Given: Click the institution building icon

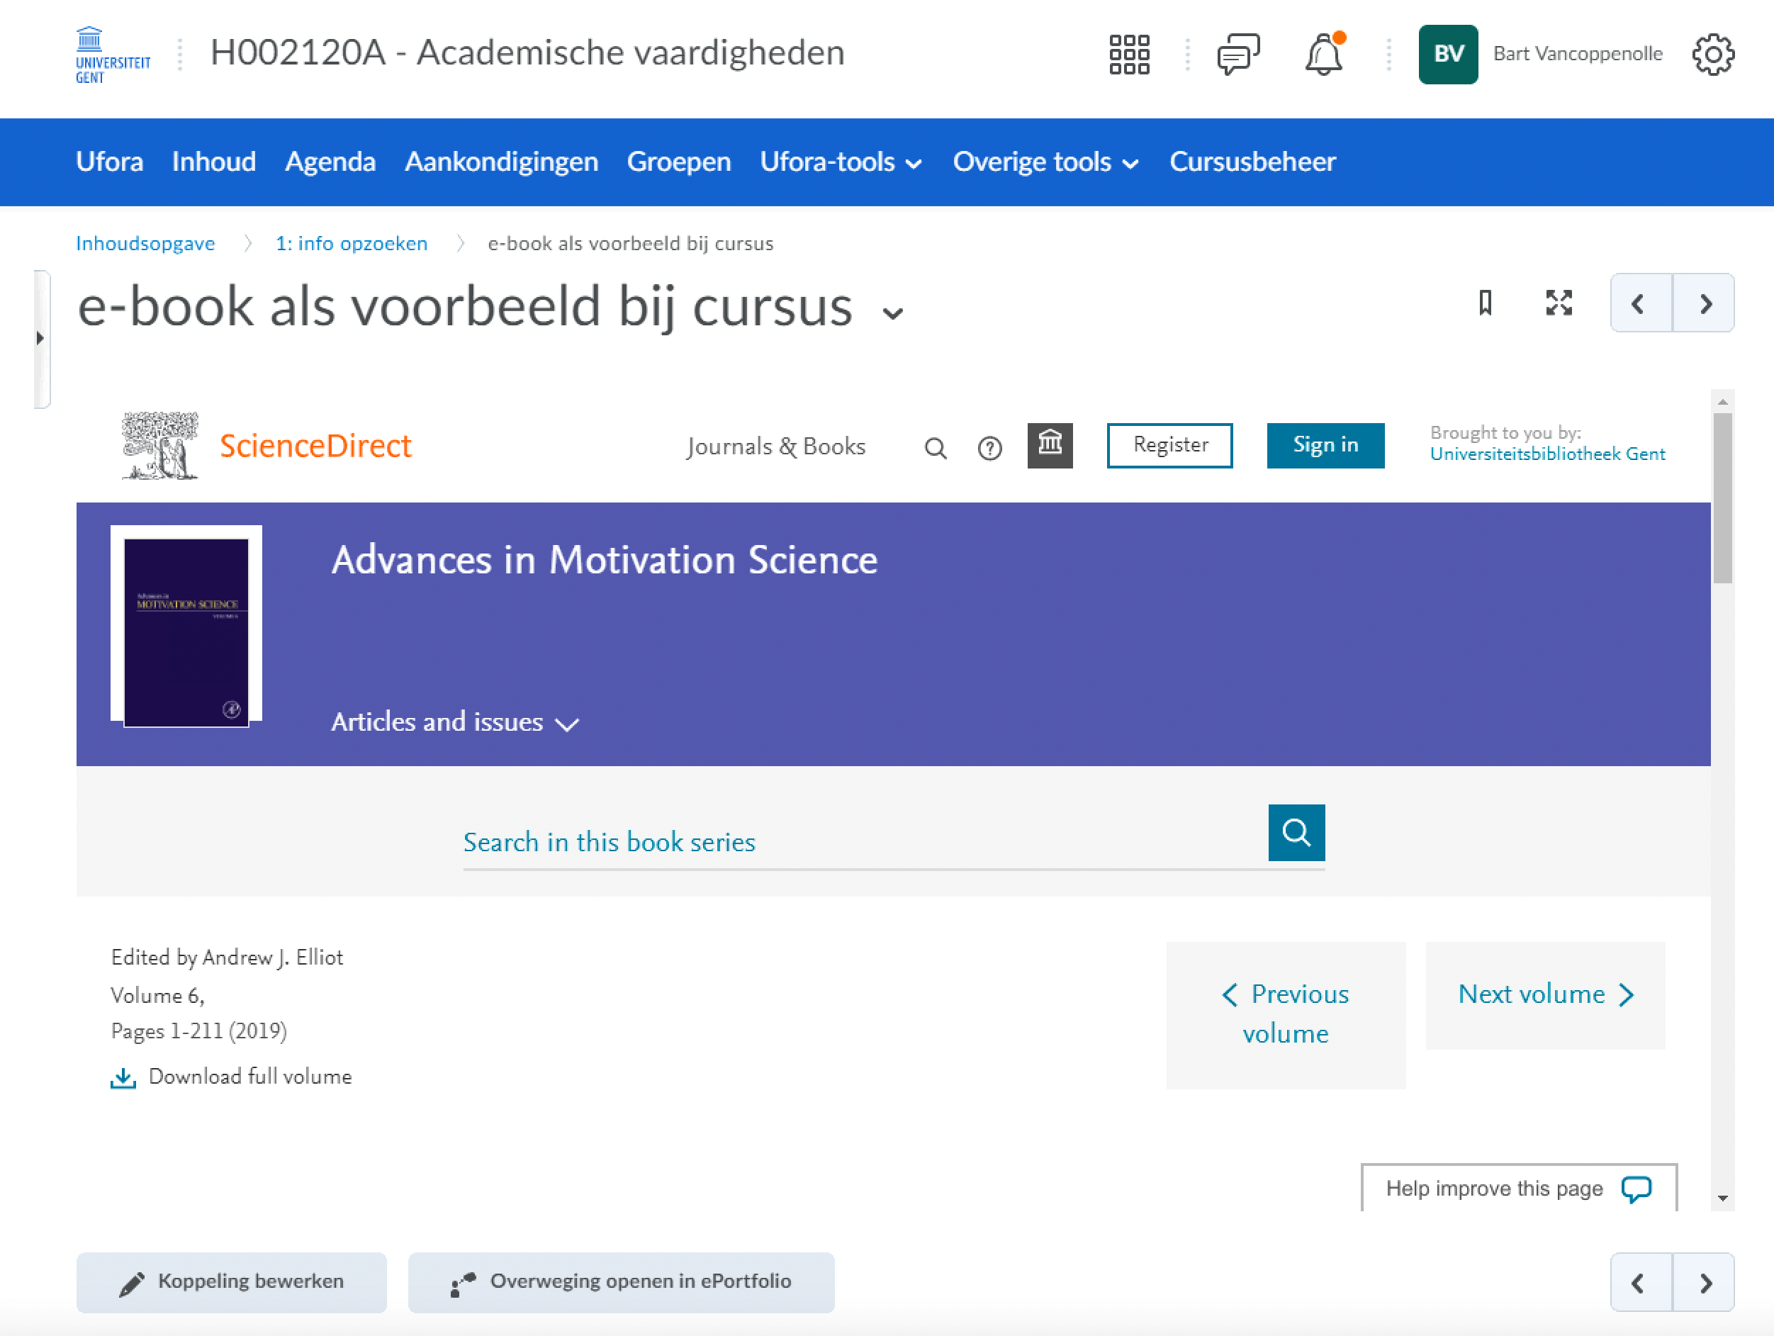Looking at the screenshot, I should pos(1050,445).
